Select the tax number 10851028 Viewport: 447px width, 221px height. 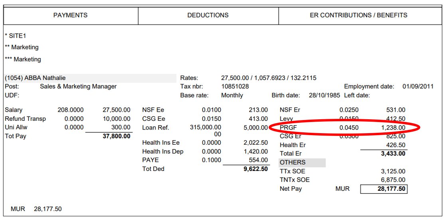tap(235, 87)
